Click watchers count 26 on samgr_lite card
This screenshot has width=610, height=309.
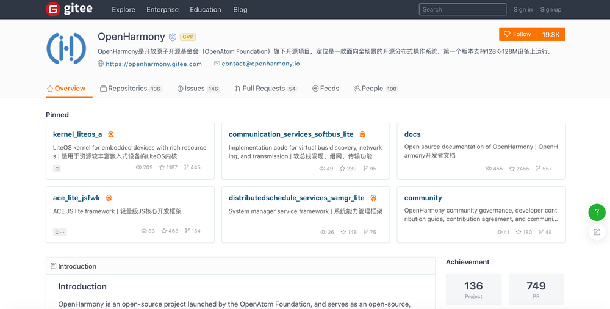click(x=327, y=232)
